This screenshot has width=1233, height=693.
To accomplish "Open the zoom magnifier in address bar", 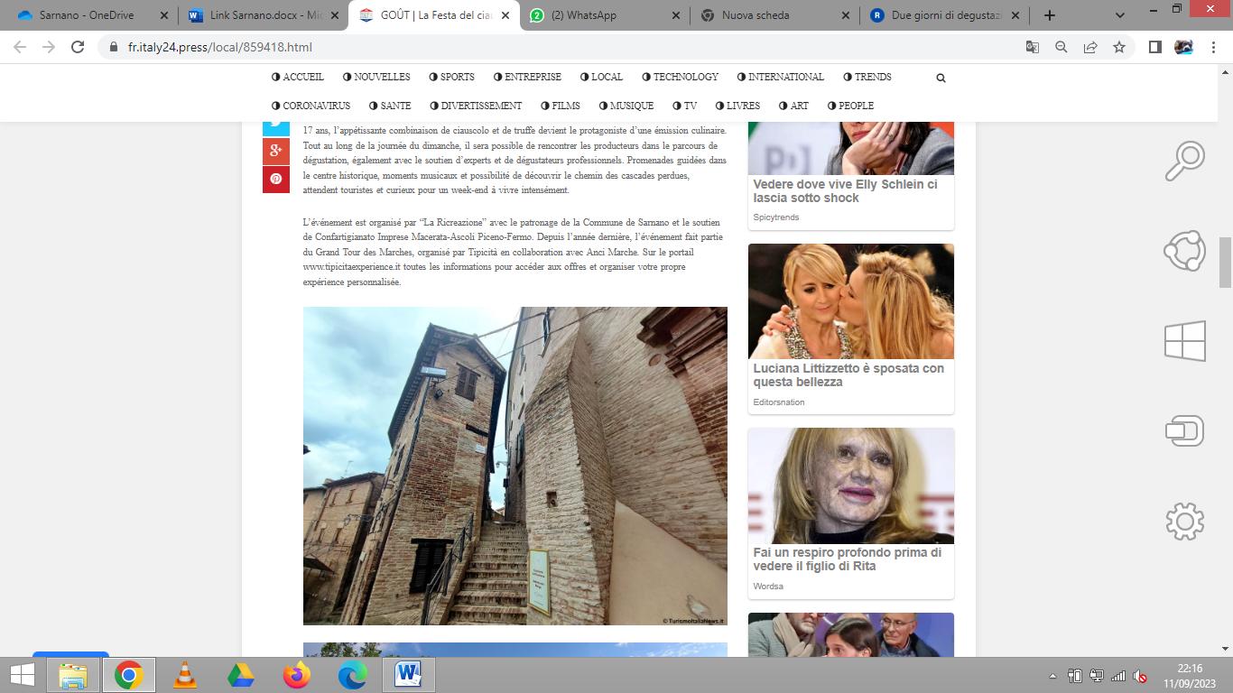I will pos(1061,47).
